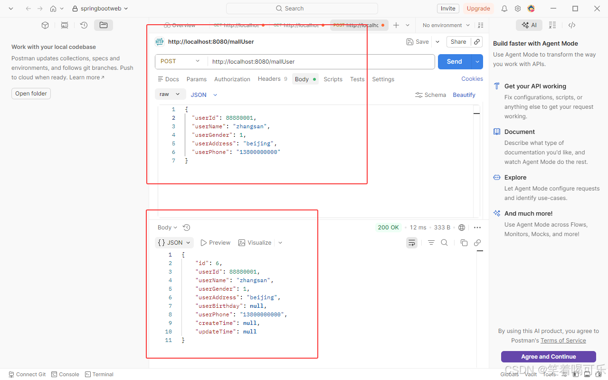Open the Environments icon in sidebar
The height and width of the screenshot is (380, 608).
(x=65, y=25)
